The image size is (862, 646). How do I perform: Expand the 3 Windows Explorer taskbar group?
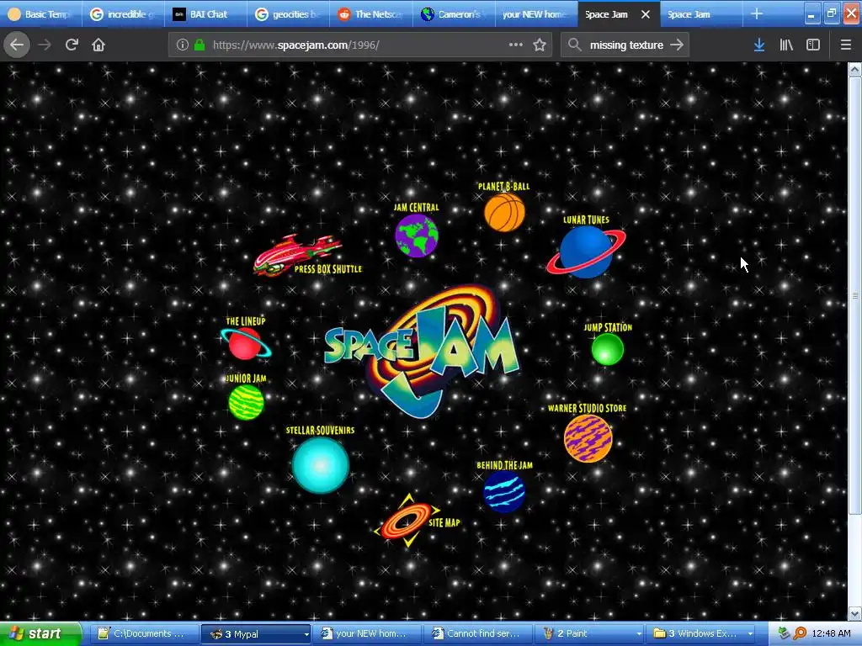coord(701,634)
